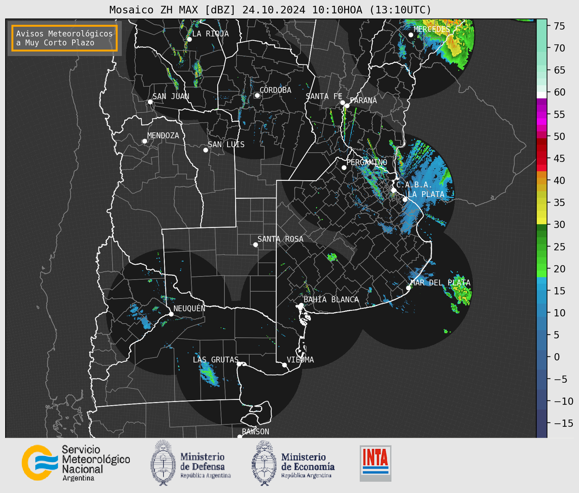The image size is (579, 493).
Task: Click the Servicio Meteorológico Nacional logo
Action: 76,463
